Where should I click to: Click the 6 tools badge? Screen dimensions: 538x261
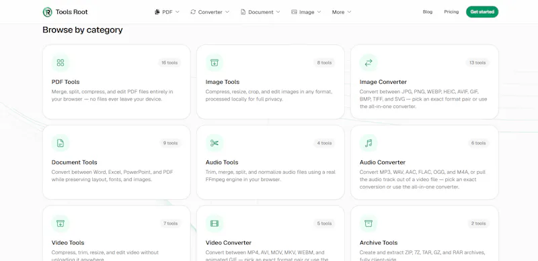click(x=478, y=143)
